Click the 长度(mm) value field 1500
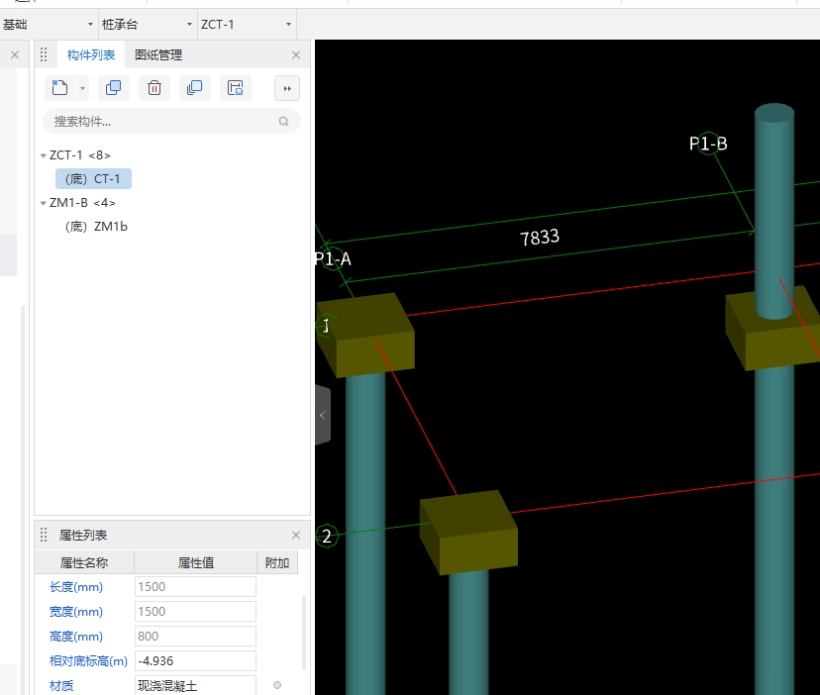Screen dimensions: 820x695 [x=195, y=587]
